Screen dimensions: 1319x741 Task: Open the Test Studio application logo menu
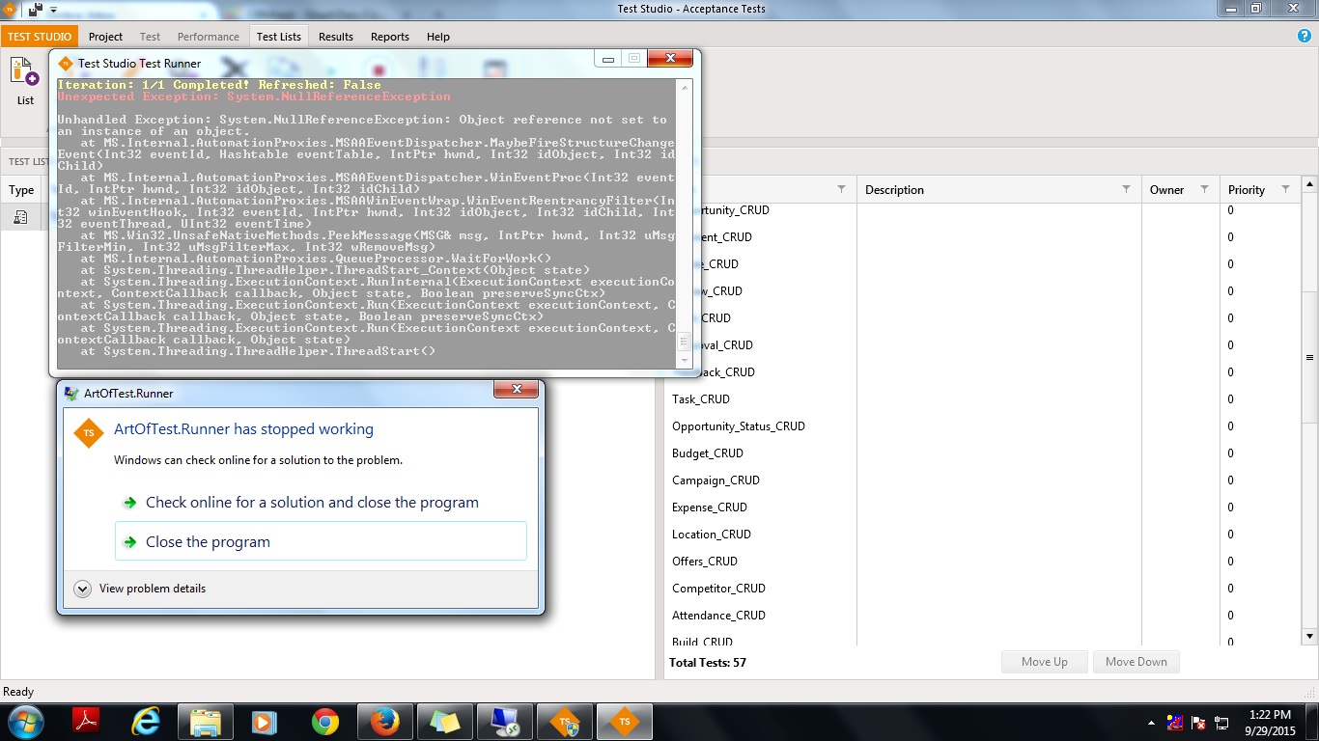click(x=9, y=10)
